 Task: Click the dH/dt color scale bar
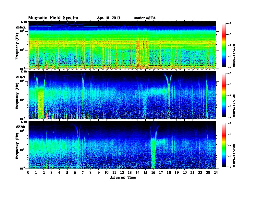[224, 45]
